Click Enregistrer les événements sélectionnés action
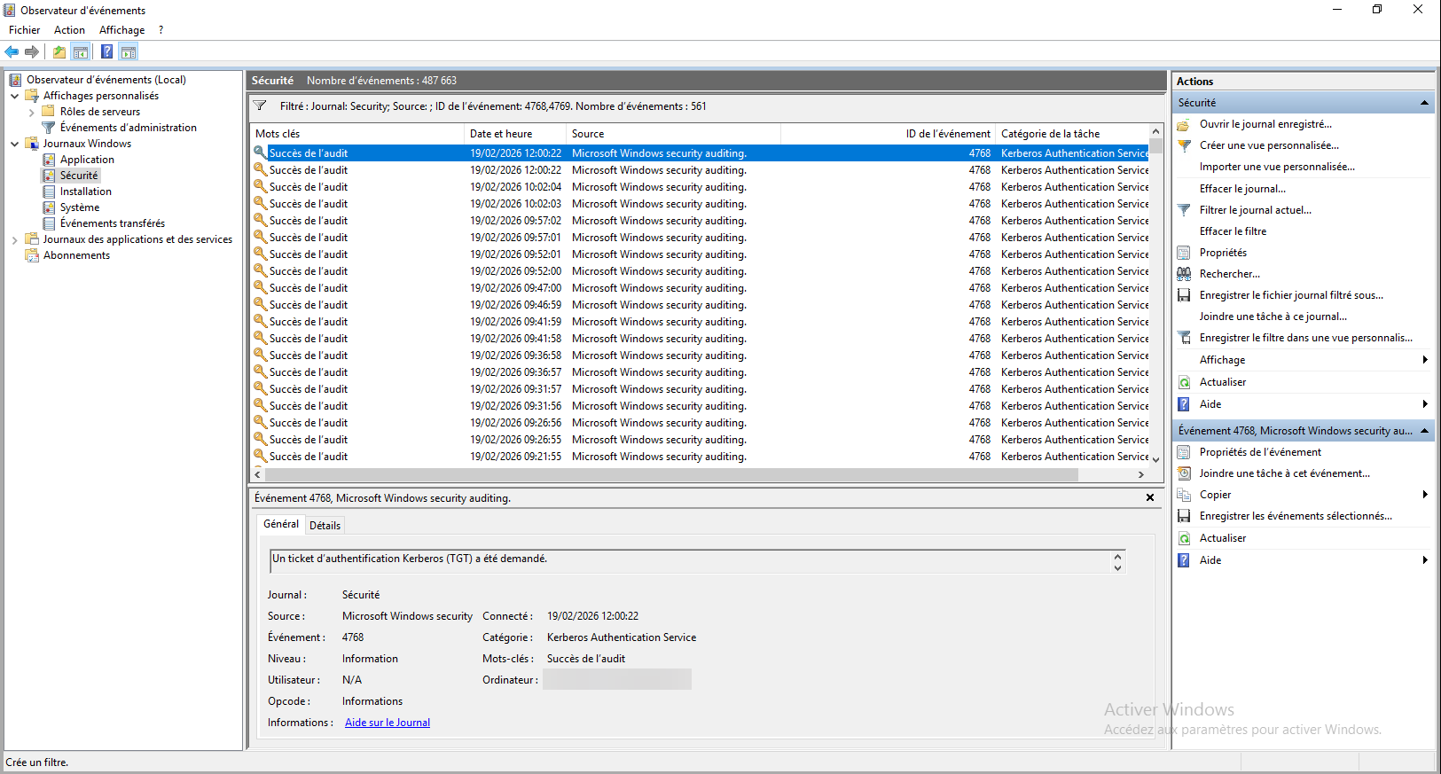The width and height of the screenshot is (1441, 774). coord(1296,516)
